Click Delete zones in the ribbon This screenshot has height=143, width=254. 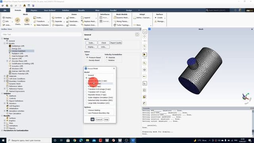click(71, 17)
